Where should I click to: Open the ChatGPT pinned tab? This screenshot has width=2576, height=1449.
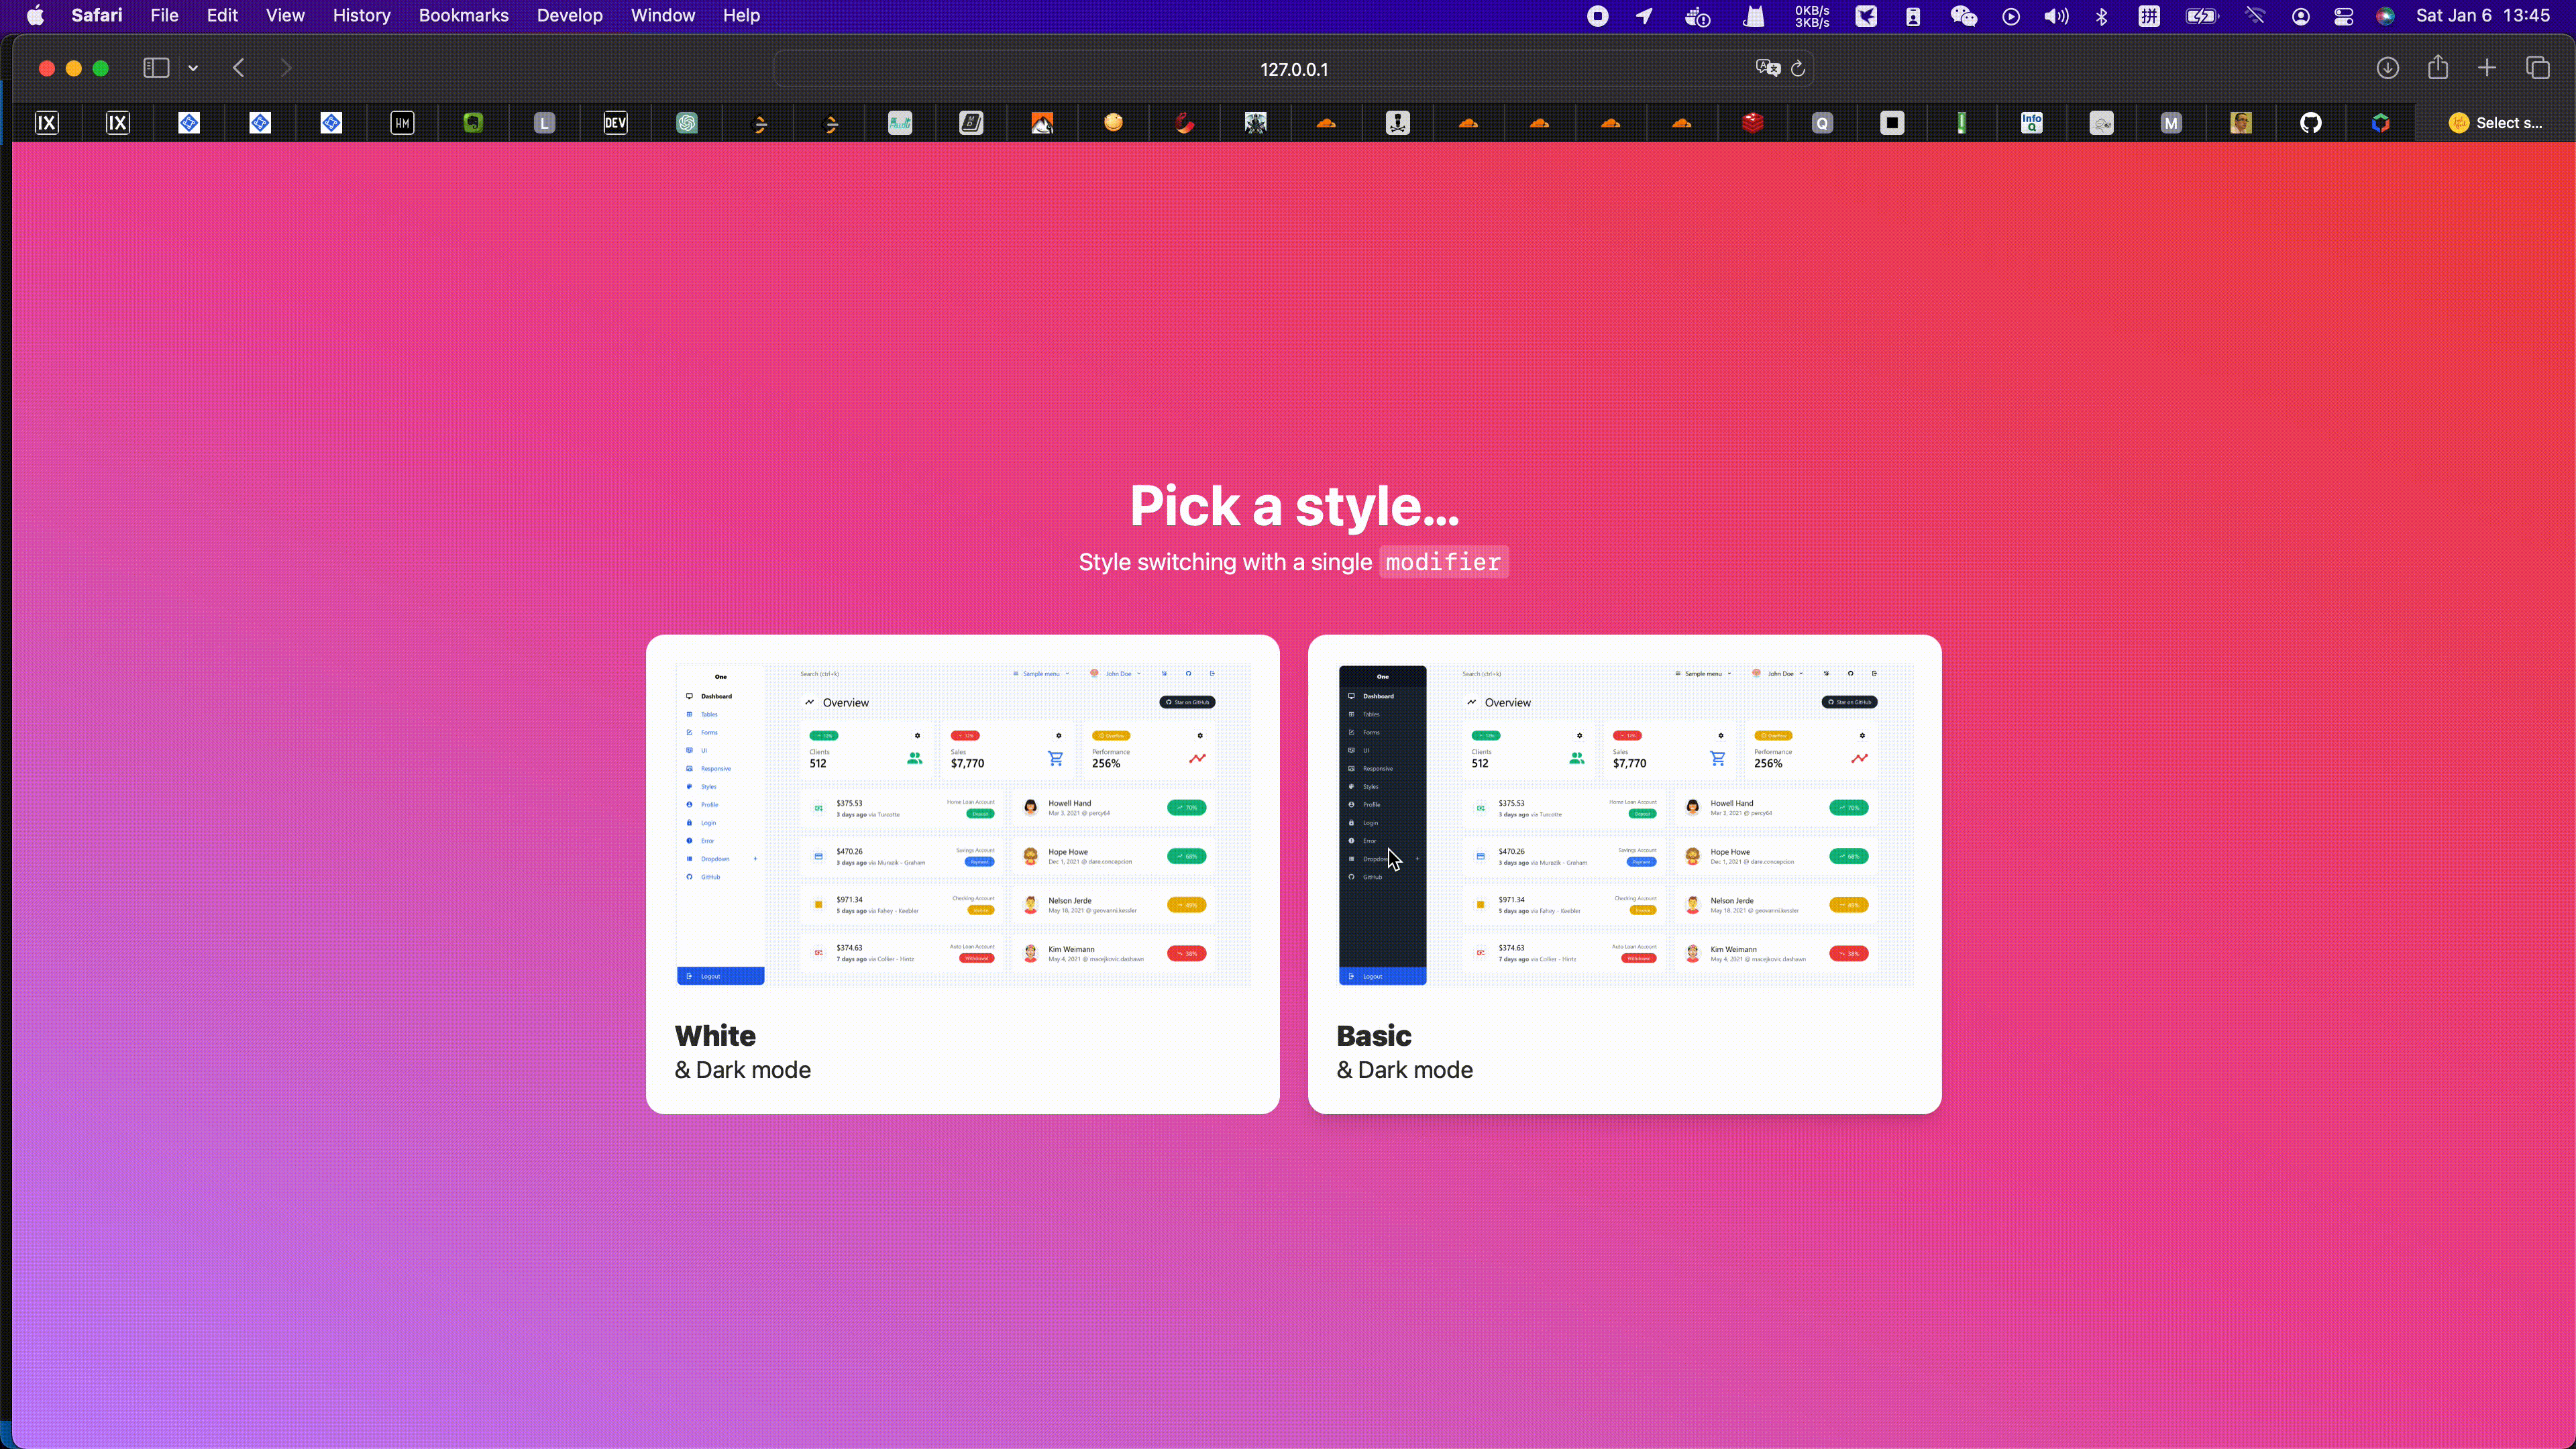pos(686,123)
